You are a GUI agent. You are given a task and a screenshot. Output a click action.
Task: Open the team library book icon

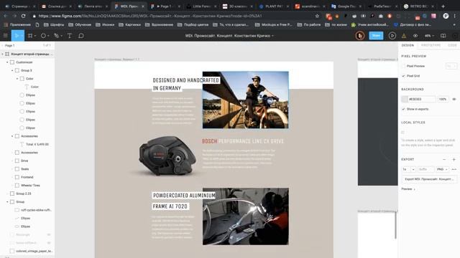pyautogui.click(x=443, y=36)
